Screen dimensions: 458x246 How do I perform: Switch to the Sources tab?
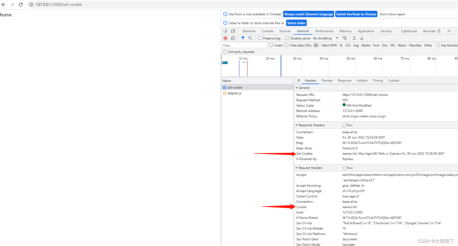285,31
